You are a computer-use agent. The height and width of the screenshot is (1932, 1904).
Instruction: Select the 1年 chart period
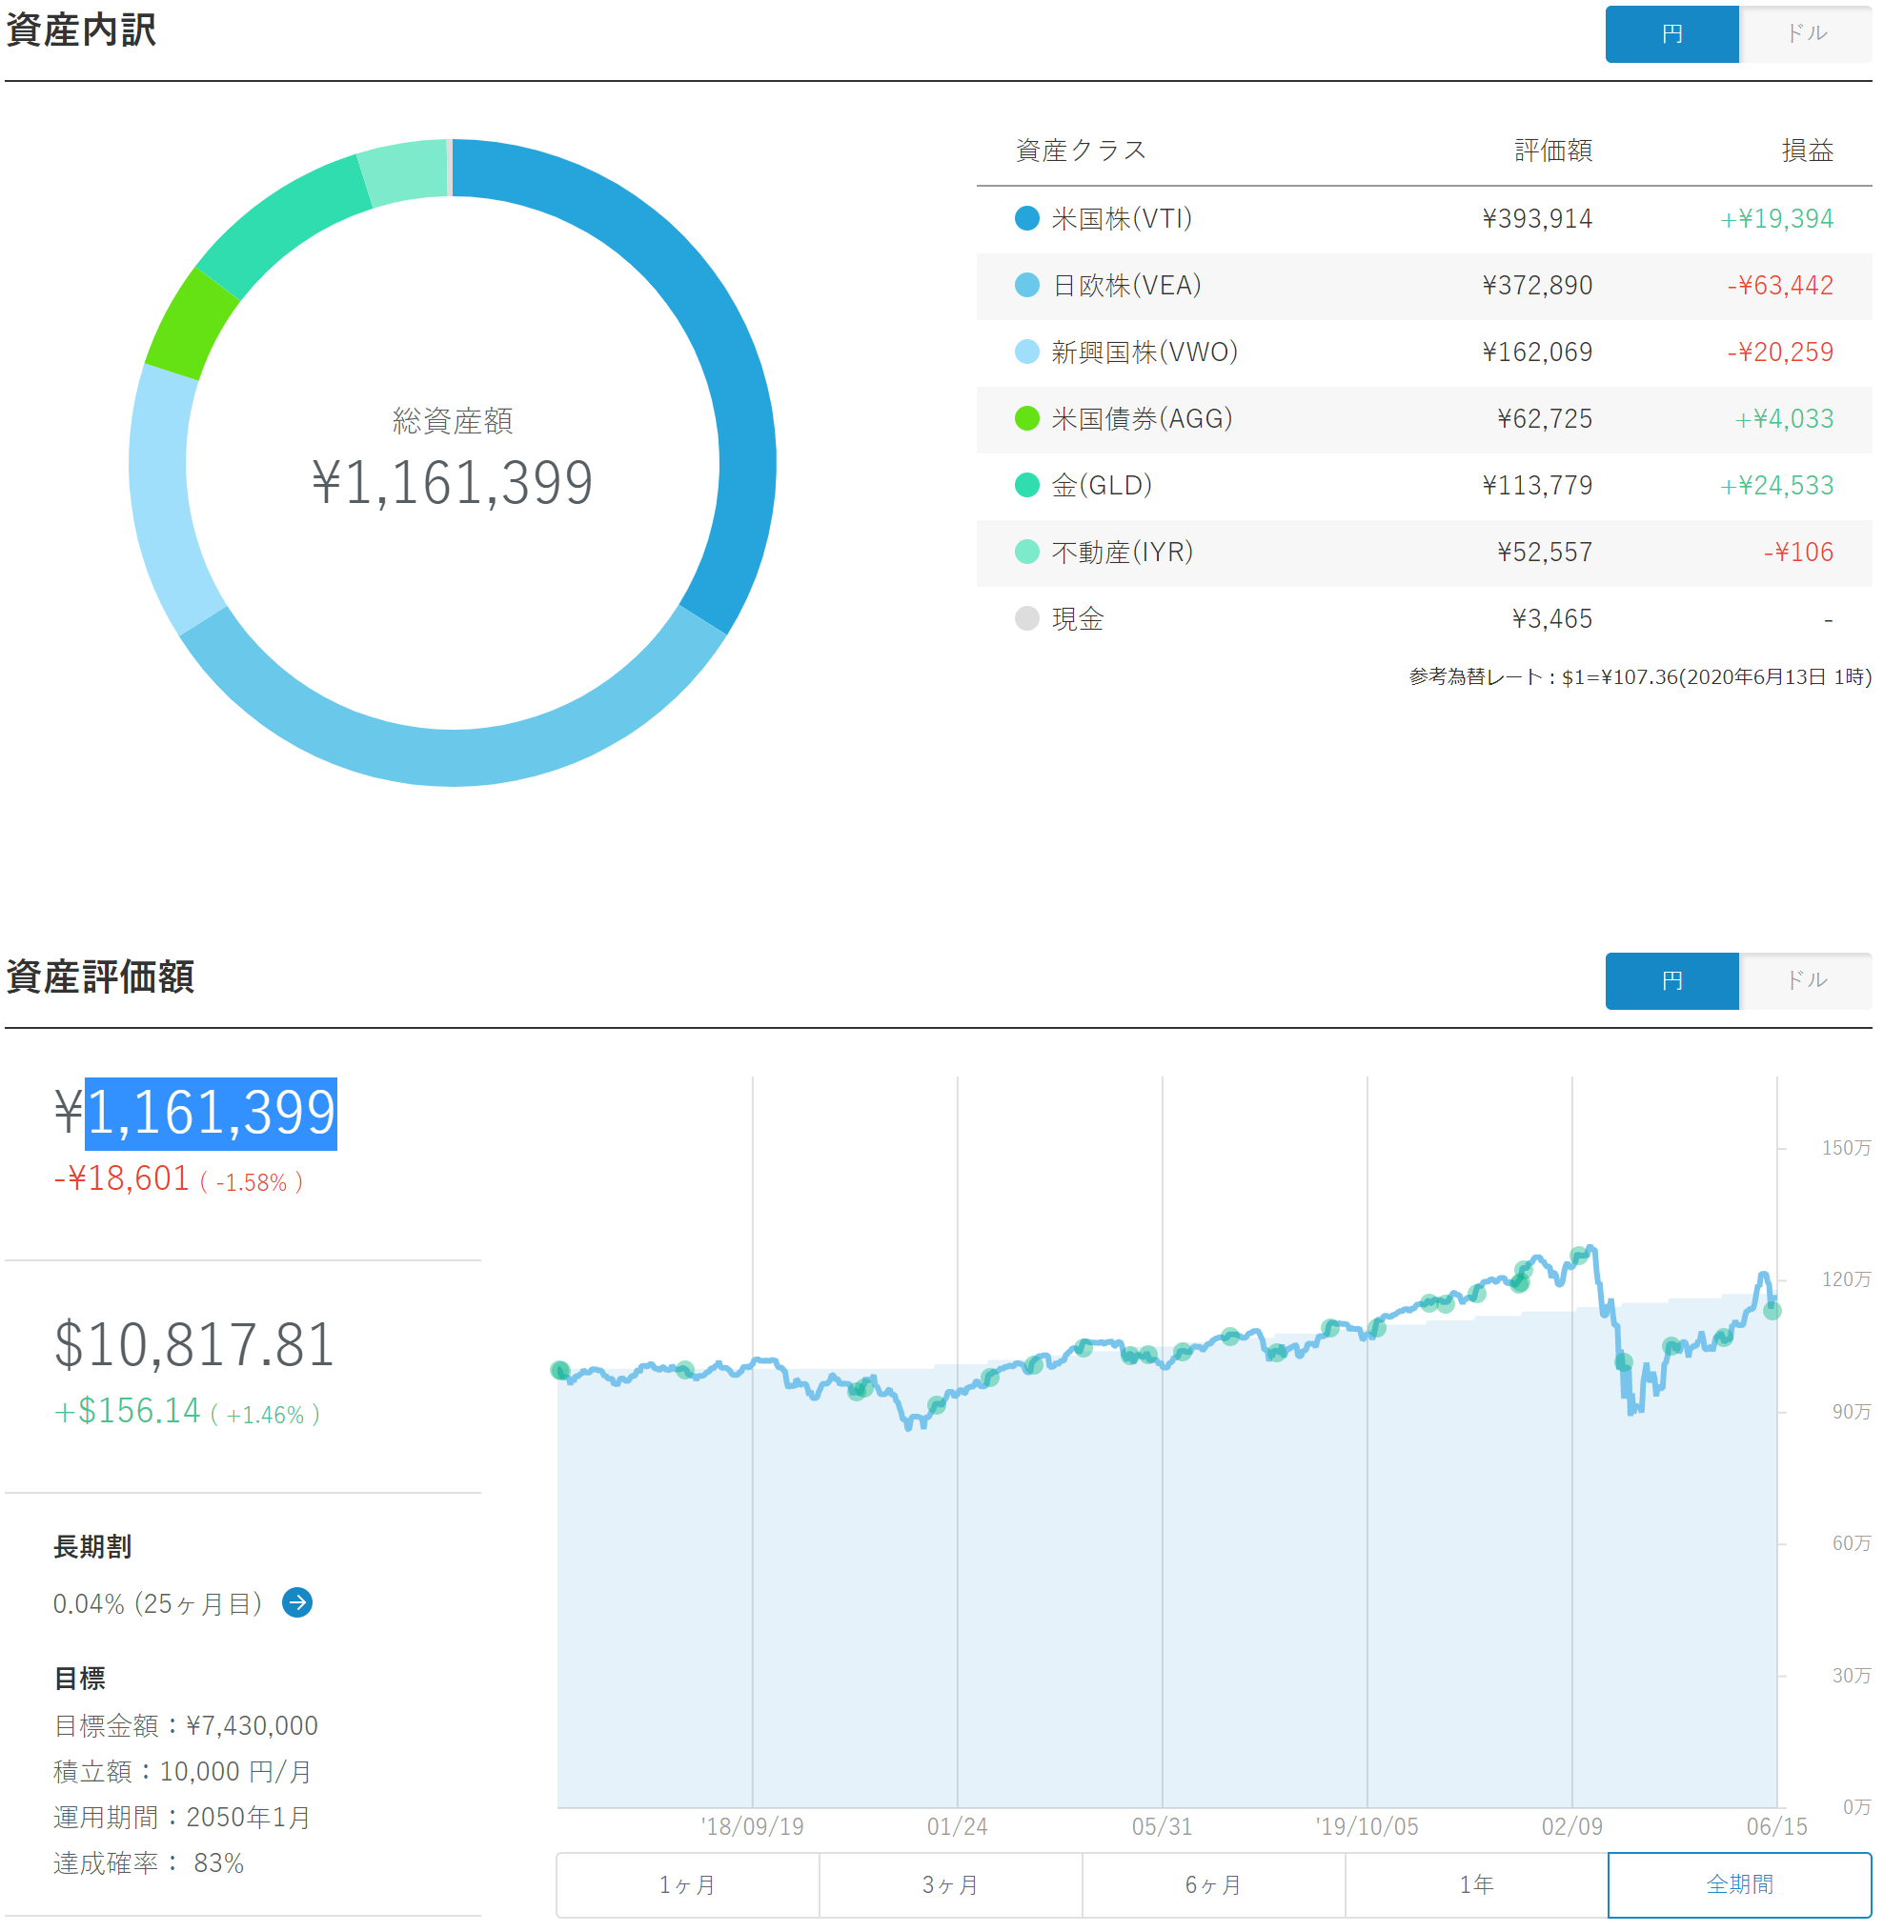(x=1476, y=1884)
